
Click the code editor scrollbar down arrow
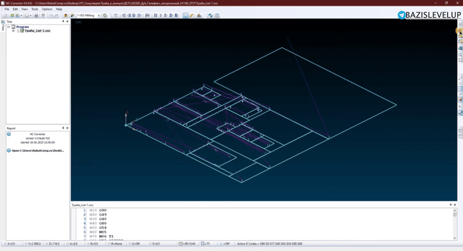click(455, 238)
